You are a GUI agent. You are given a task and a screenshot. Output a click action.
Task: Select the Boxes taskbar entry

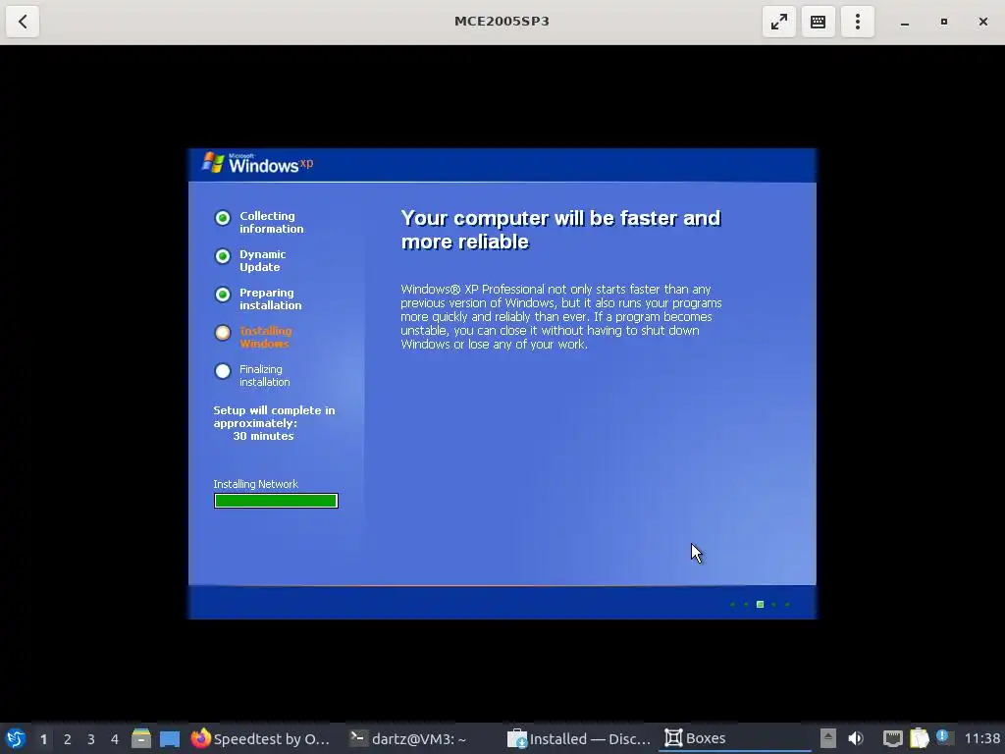click(734, 738)
